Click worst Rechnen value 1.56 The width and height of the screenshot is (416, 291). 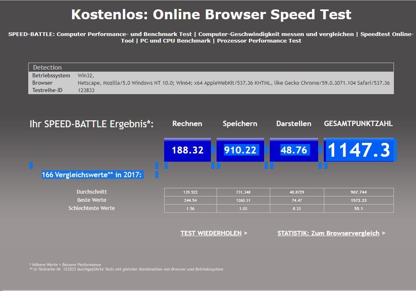click(190, 208)
